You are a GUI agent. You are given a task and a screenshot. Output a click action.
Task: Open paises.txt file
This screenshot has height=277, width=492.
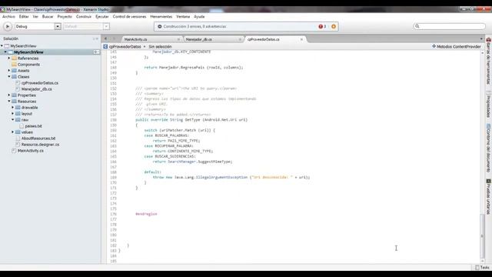click(x=33, y=126)
